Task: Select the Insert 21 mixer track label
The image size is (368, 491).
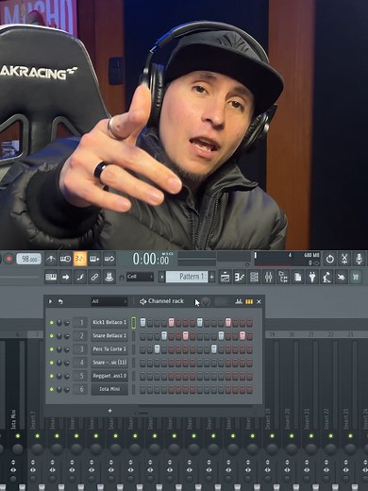Action: click(x=307, y=418)
